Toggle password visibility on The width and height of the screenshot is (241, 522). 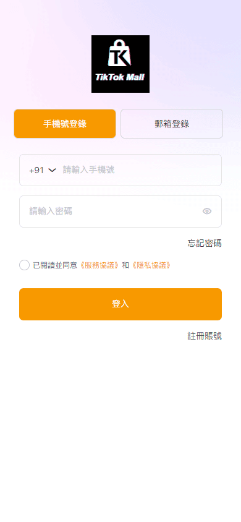(207, 211)
